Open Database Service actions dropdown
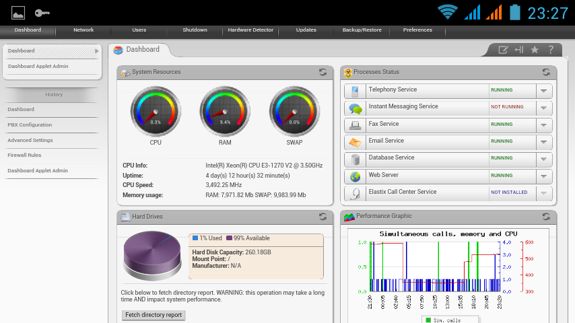 pyautogui.click(x=544, y=159)
